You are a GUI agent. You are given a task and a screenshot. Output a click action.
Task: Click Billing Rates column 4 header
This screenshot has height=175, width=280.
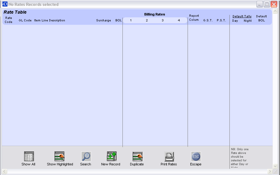179,20
